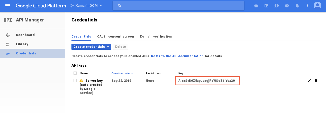The width and height of the screenshot is (326, 117).
Task: Open the Create credentials dropdown
Action: [x=91, y=47]
